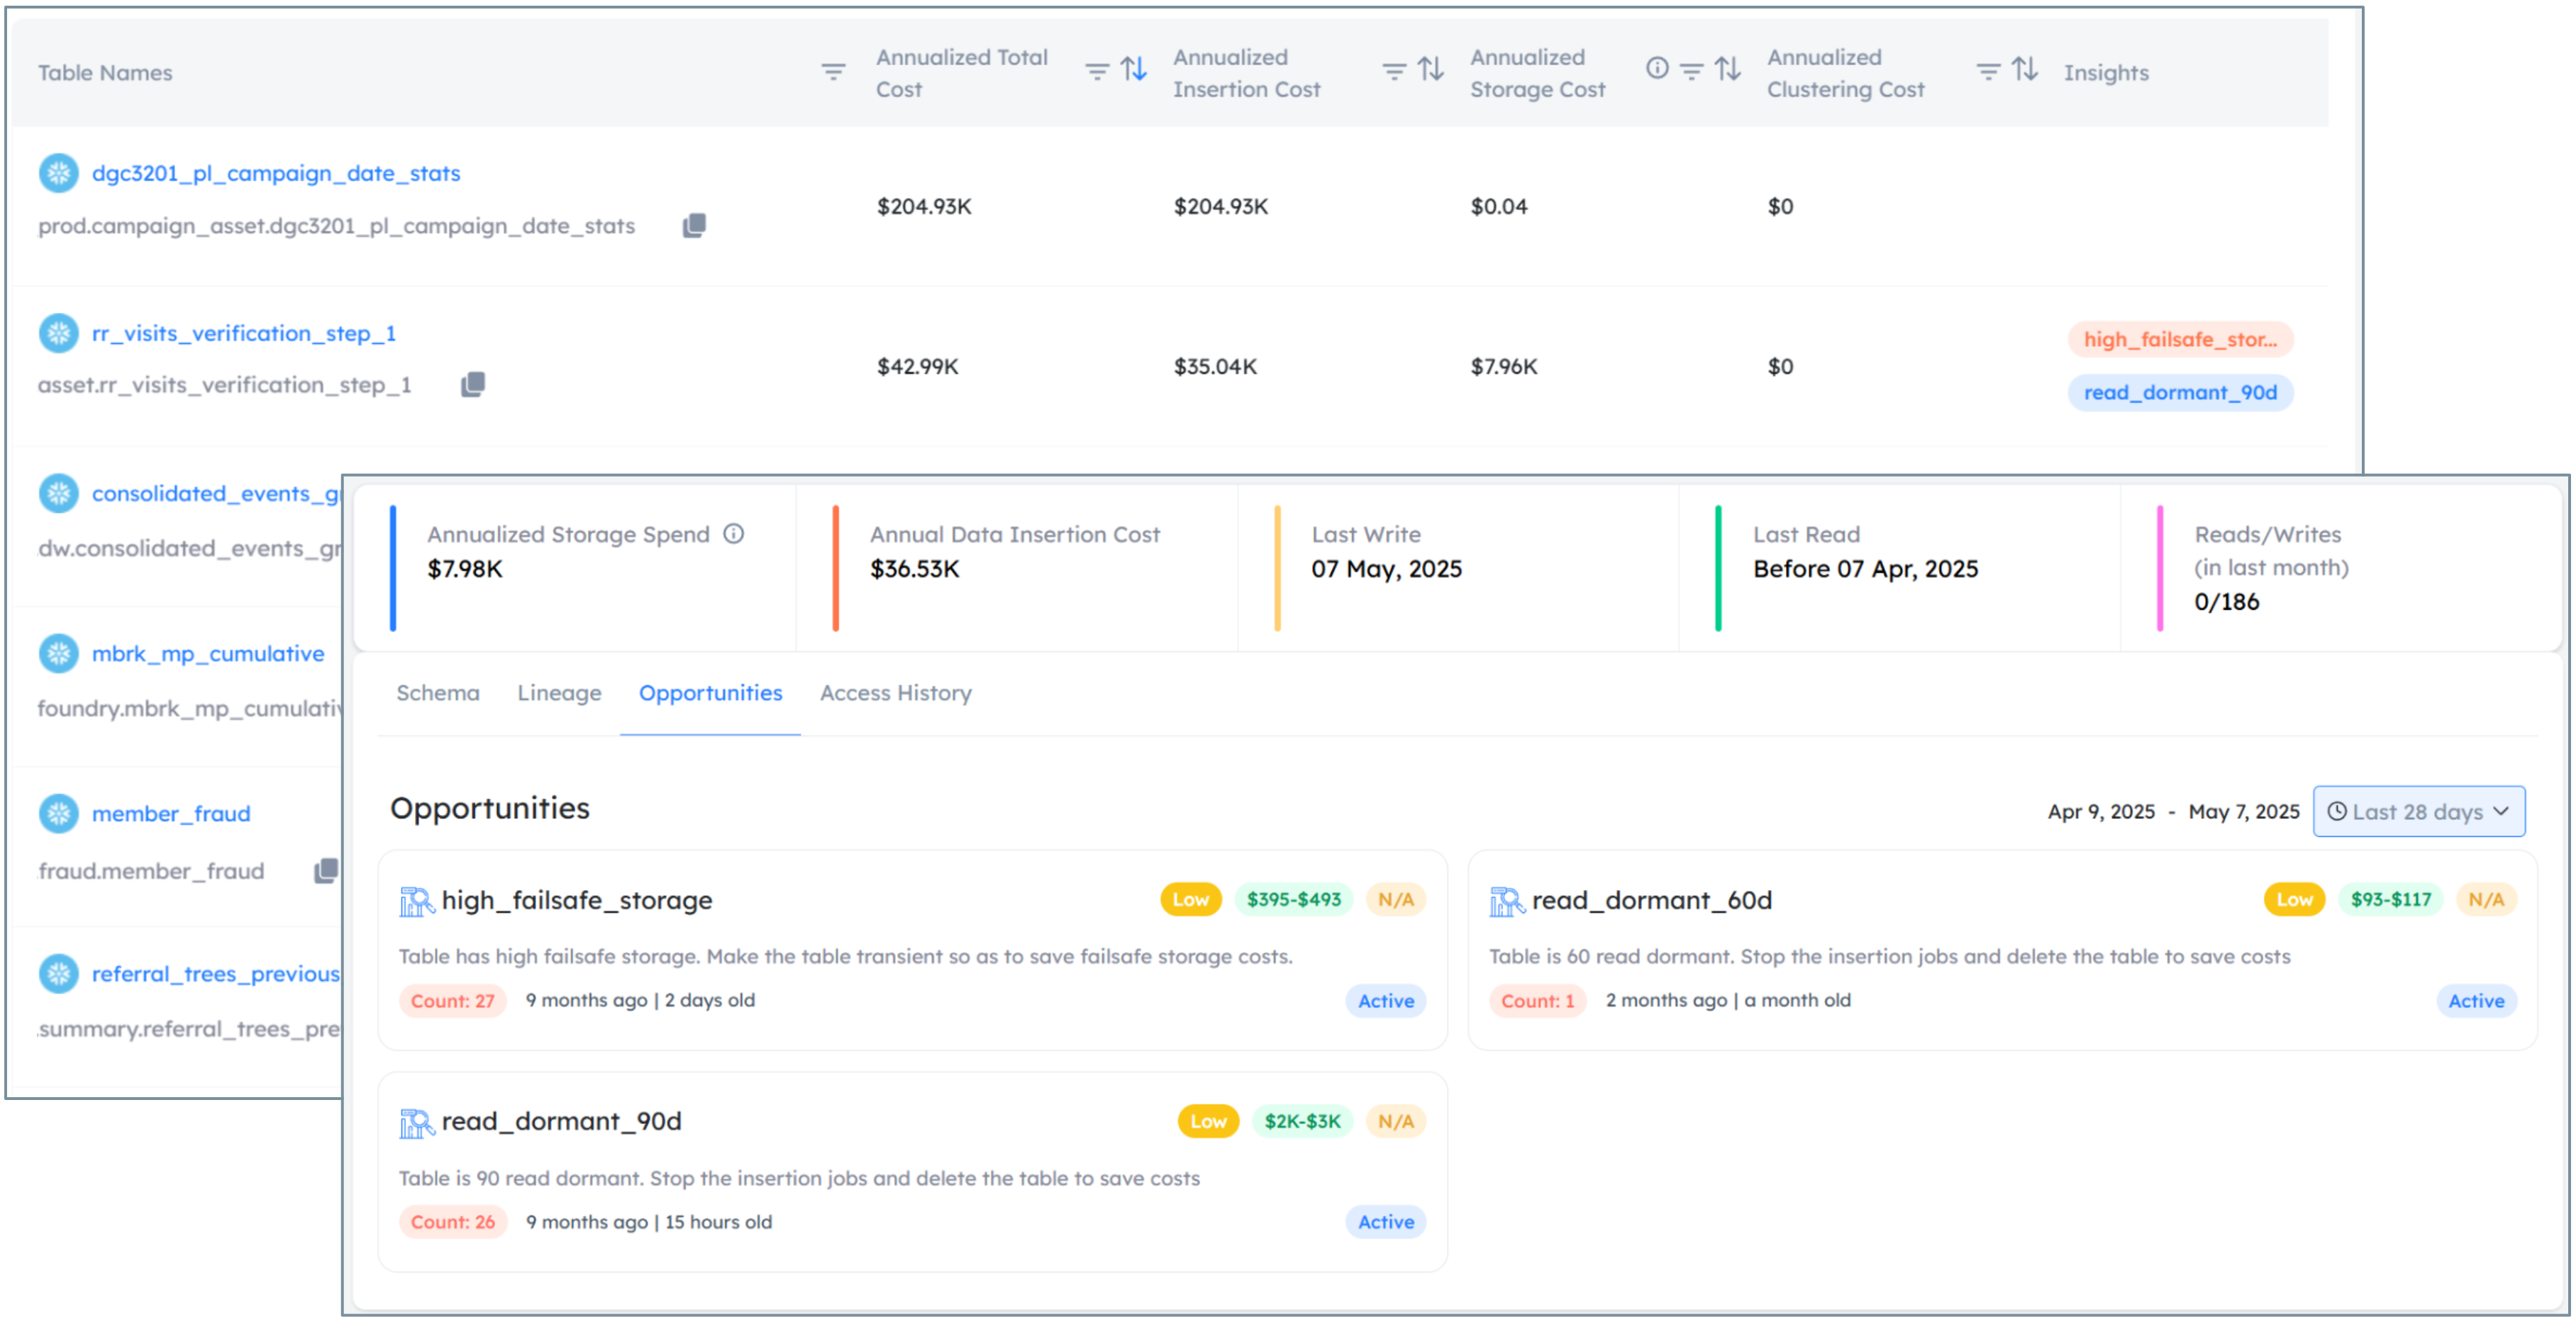Copy fraud.member_fraud table path
Viewport: 2576px width, 1322px height.
325,871
